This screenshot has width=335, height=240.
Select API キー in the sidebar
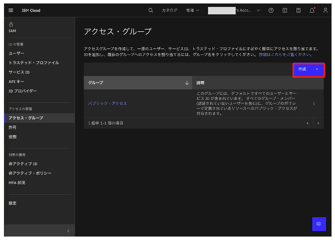[x=16, y=81]
